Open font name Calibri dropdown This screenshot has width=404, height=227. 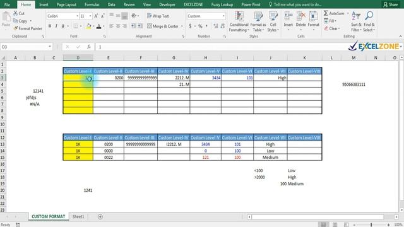point(77,16)
